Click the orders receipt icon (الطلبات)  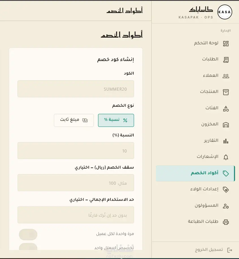pyautogui.click(x=226, y=60)
